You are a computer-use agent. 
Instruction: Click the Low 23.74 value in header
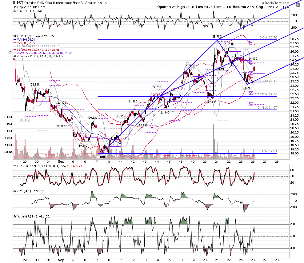click(204, 7)
